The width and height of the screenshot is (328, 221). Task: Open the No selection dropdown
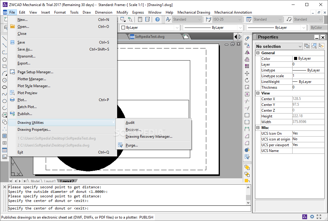279,46
